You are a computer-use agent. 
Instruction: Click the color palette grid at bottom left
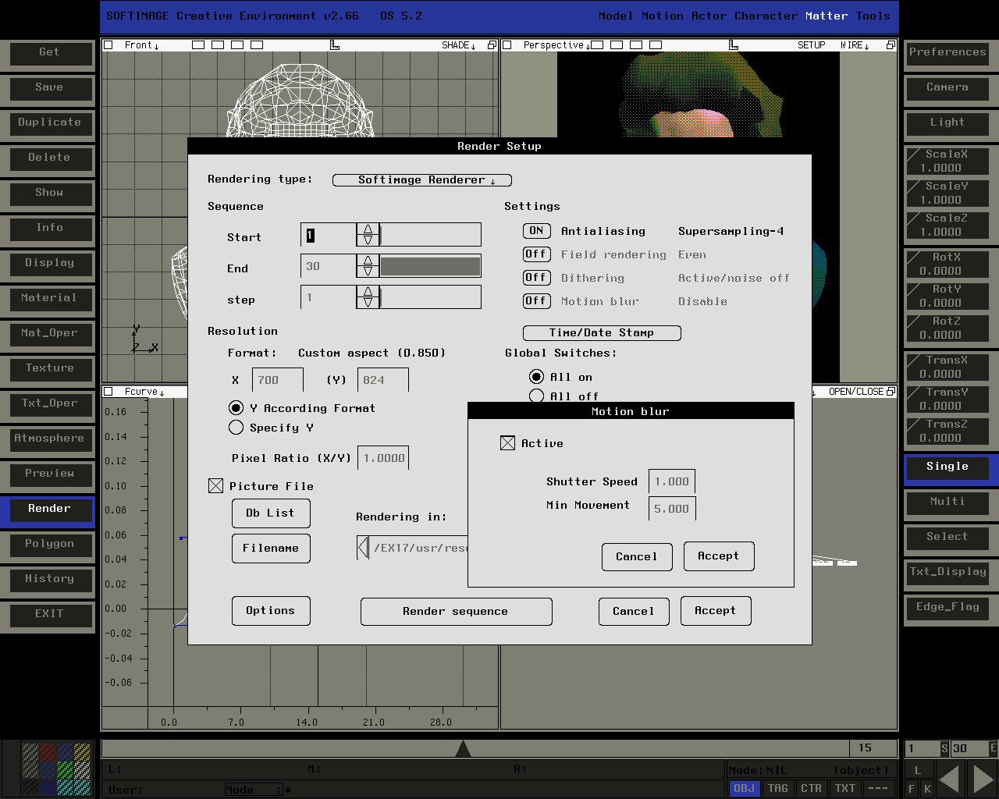click(56, 769)
